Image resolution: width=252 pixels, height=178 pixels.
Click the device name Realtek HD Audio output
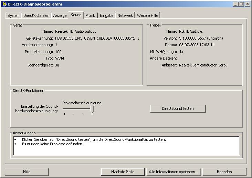click(75, 31)
